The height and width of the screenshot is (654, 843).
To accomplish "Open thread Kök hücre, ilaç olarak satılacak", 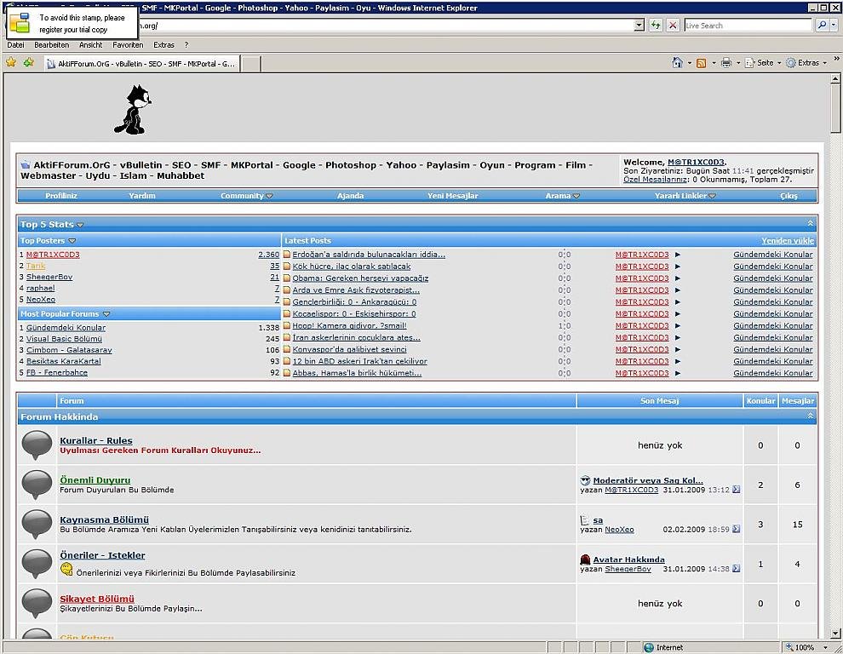I will tap(352, 267).
